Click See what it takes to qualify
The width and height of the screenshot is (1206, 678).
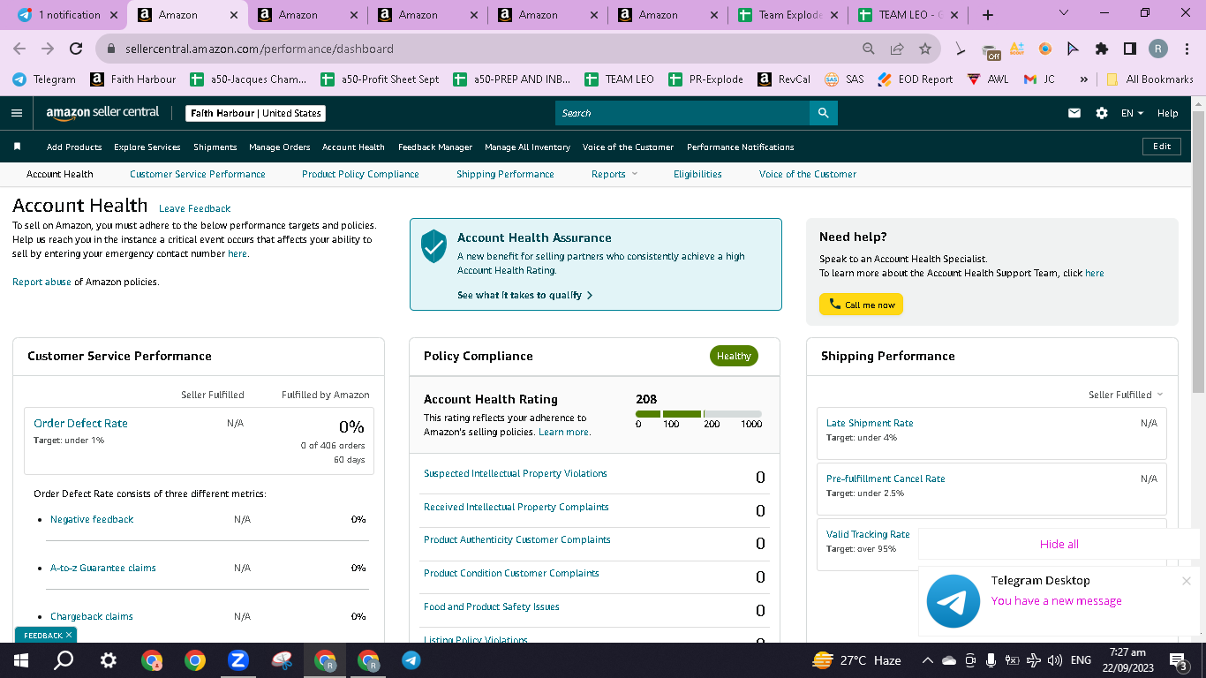click(x=525, y=295)
